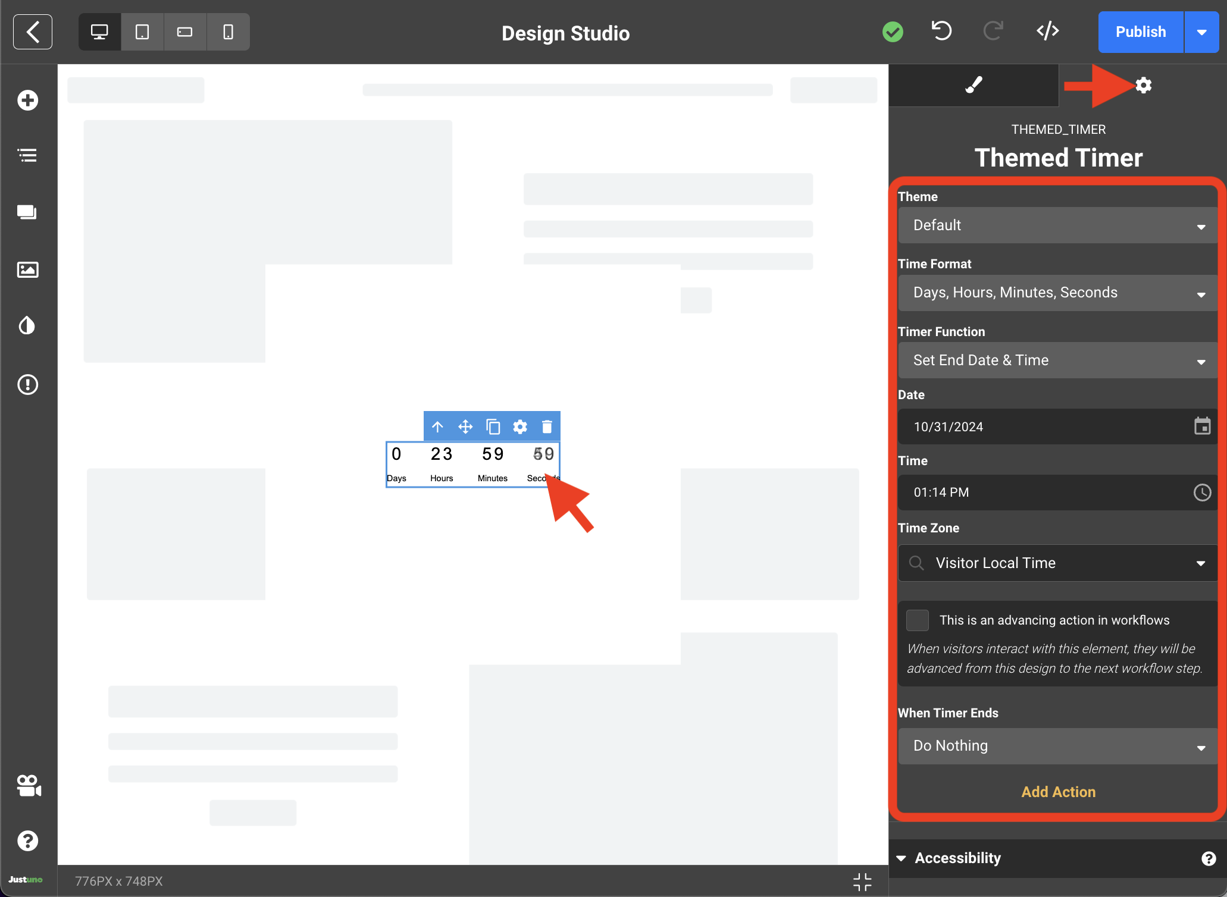Open the Theme dropdown

tap(1057, 225)
